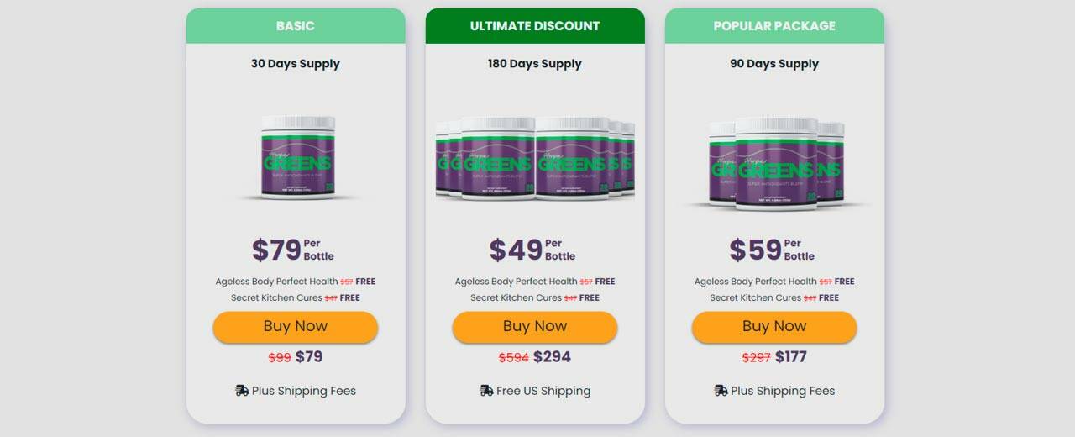The width and height of the screenshot is (1075, 437).
Task: Click the $59 Per Bottle price
Action: [x=772, y=250]
